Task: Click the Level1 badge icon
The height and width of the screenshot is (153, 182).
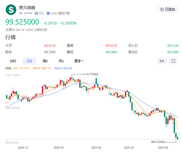Action: pyautogui.click(x=48, y=13)
